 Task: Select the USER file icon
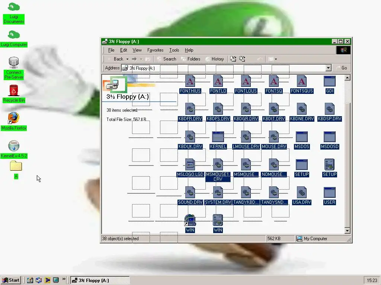[x=330, y=196]
